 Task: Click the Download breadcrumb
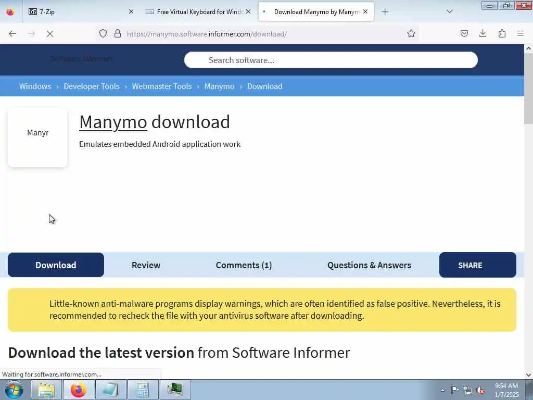[x=265, y=86]
